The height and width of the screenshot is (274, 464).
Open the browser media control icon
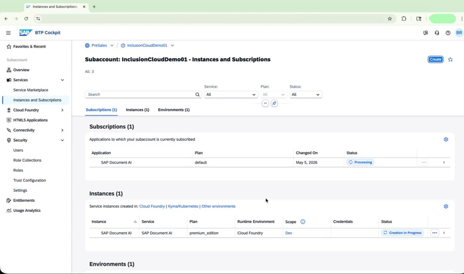tap(419, 19)
